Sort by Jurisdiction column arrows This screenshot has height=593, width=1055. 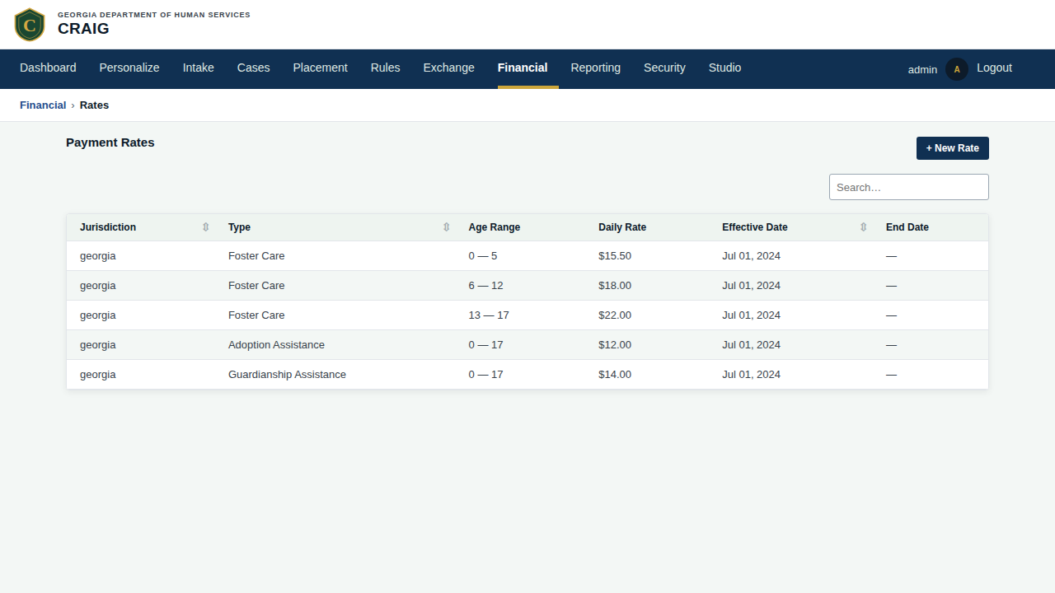tap(206, 227)
